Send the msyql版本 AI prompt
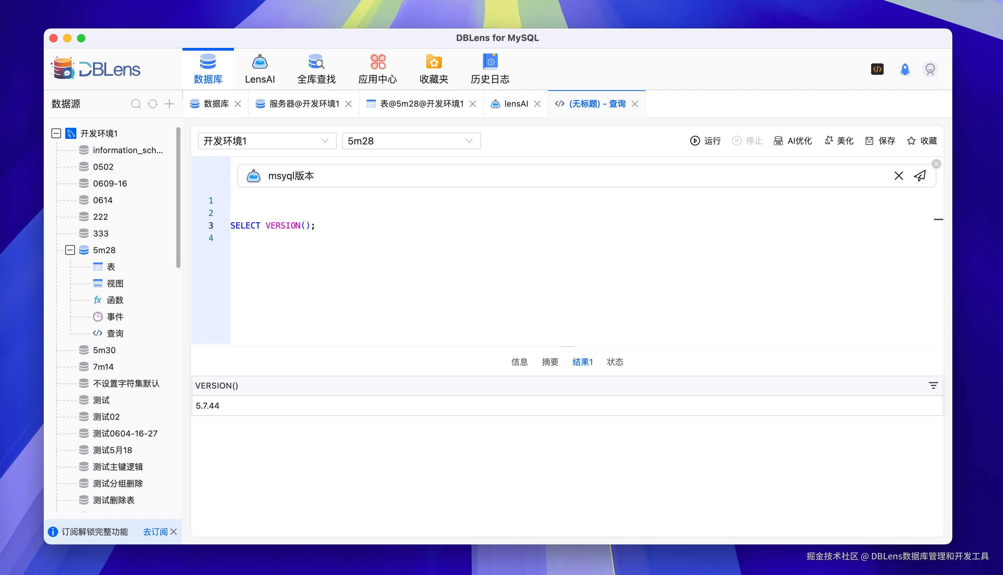Image resolution: width=1003 pixels, height=575 pixels. [x=920, y=176]
